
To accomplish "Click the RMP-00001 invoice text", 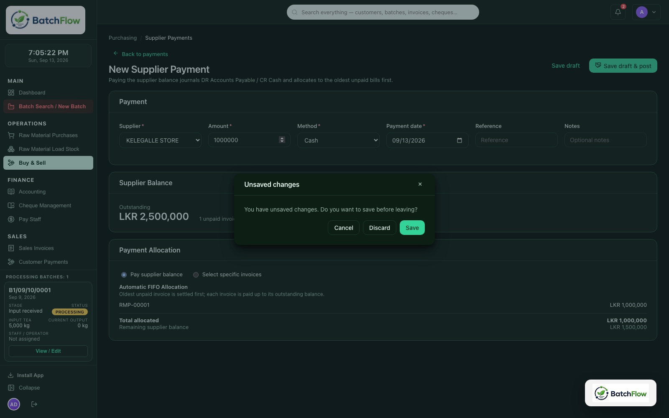I will [x=134, y=305].
